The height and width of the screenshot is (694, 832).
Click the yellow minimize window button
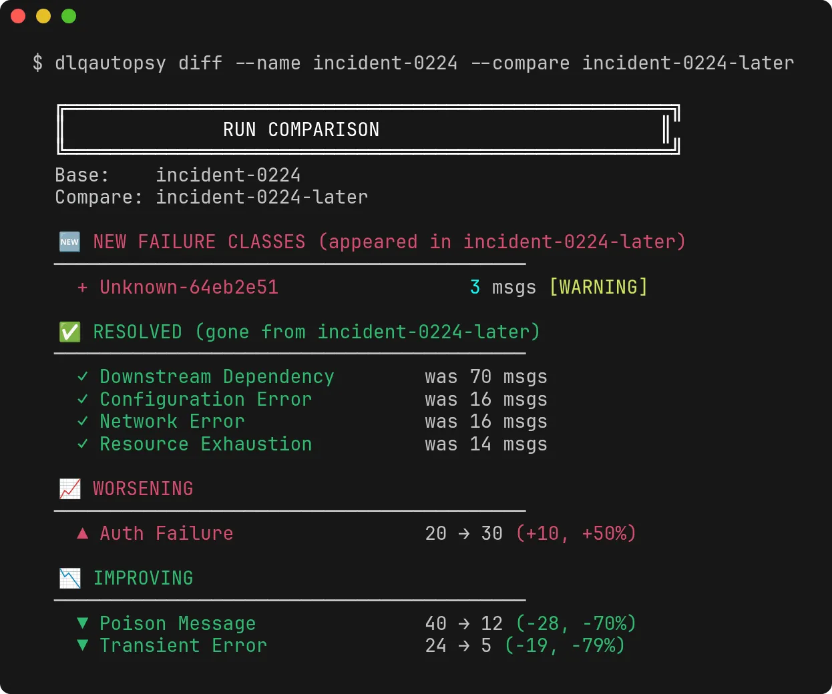pyautogui.click(x=43, y=16)
